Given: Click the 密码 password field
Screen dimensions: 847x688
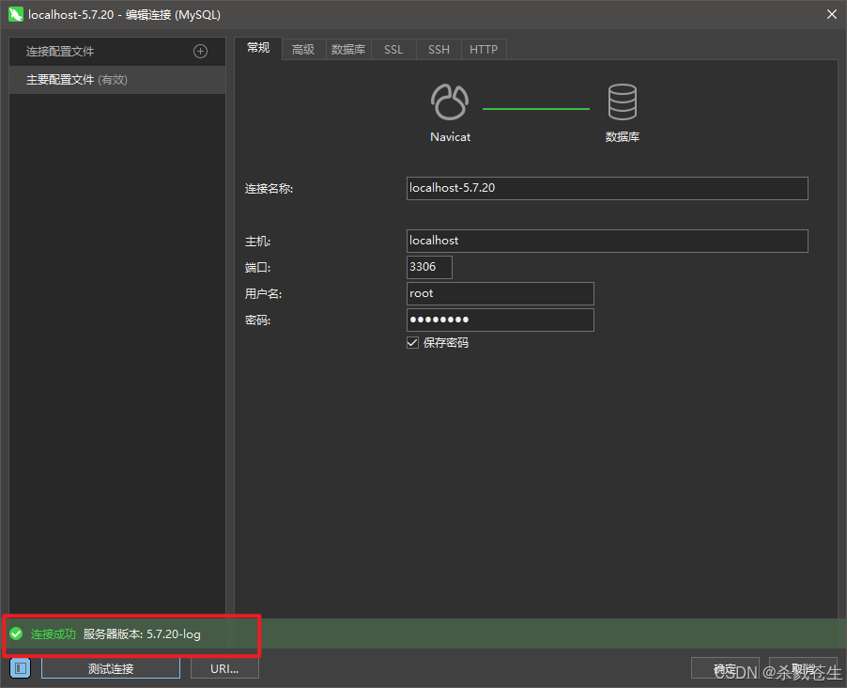Looking at the screenshot, I should pos(500,321).
